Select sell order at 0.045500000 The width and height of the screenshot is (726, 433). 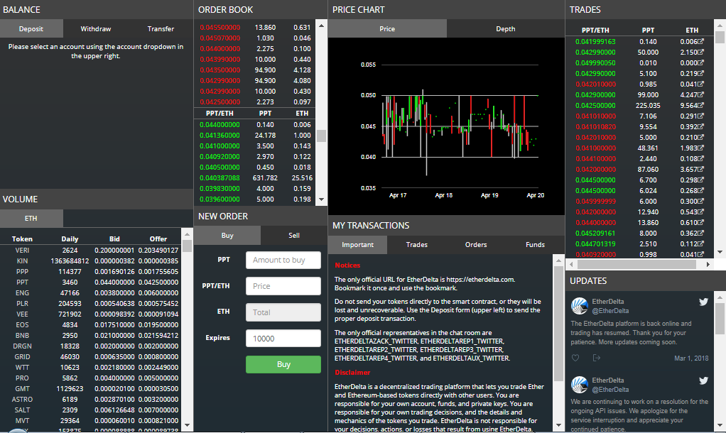coord(255,27)
